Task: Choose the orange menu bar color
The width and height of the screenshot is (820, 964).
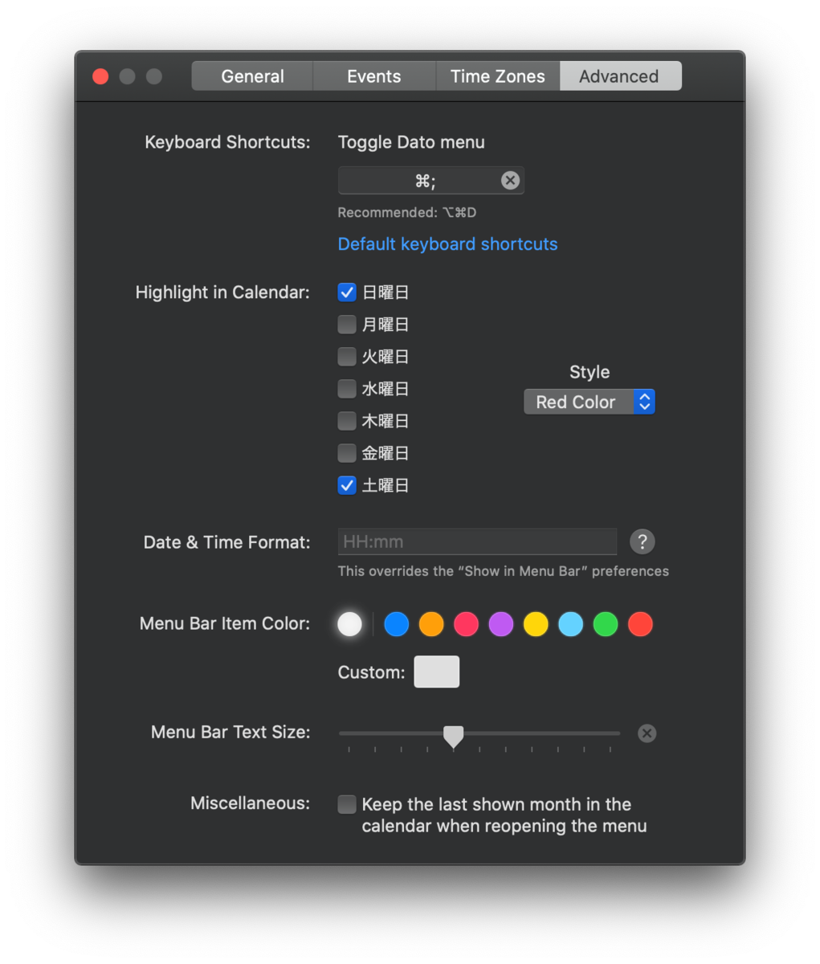Action: [x=431, y=624]
